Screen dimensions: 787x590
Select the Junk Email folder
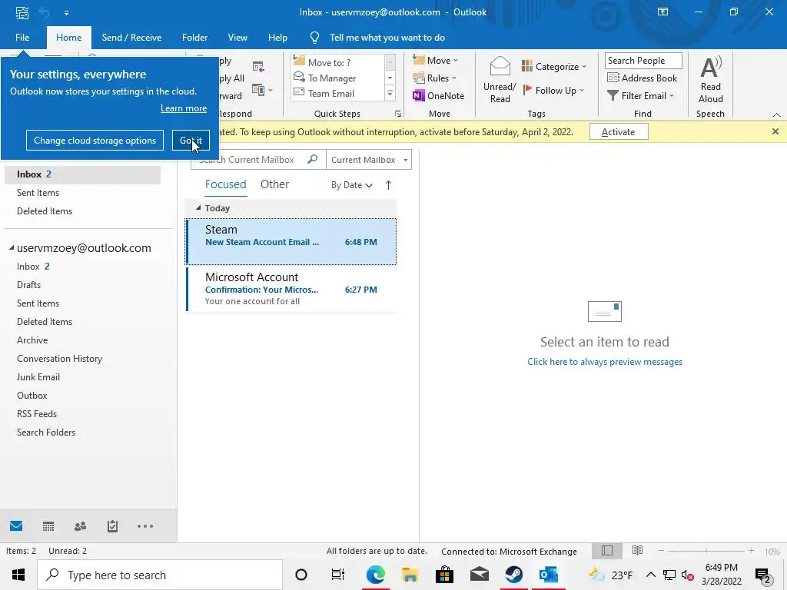point(38,376)
